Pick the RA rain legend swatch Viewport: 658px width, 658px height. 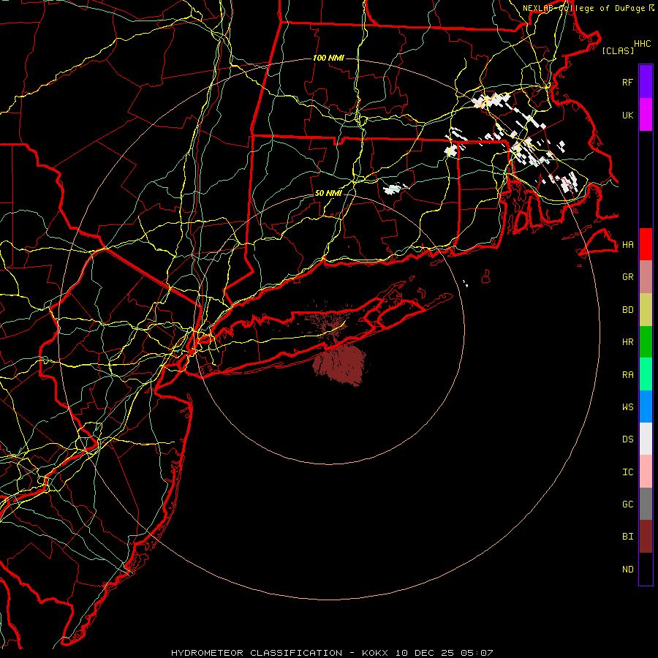click(646, 374)
